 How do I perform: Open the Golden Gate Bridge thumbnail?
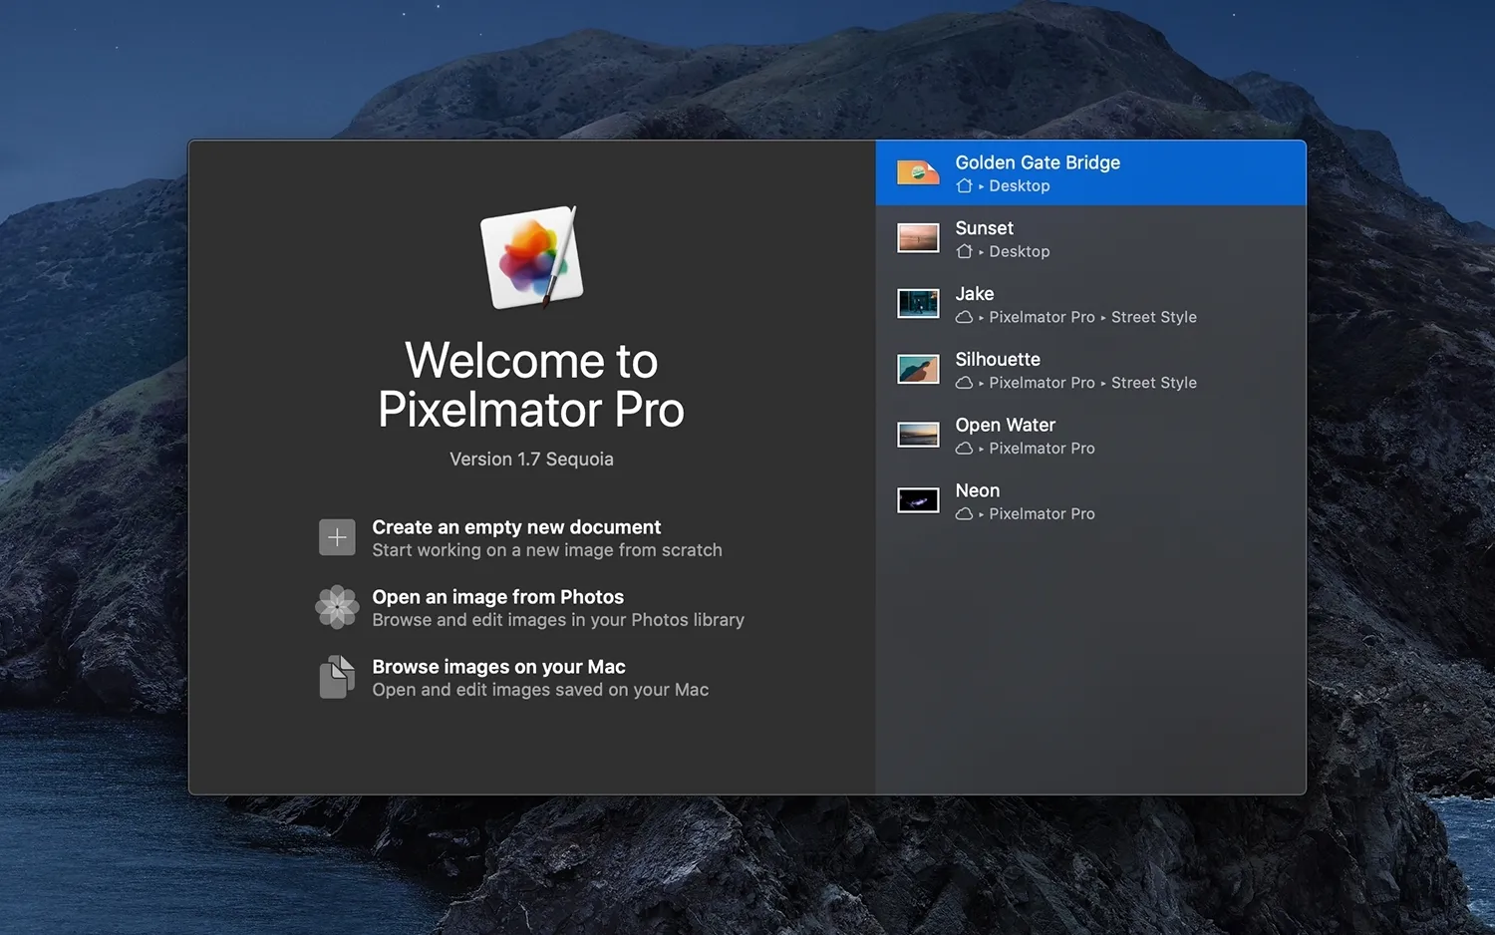[x=917, y=171]
